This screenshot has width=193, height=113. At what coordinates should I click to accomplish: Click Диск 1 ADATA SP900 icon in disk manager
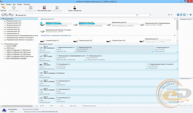pos(41,56)
